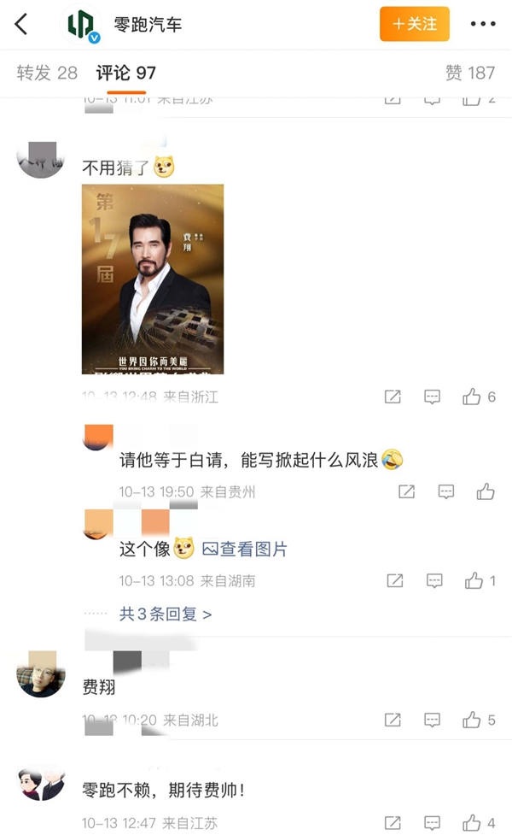Open the 查看图片 link

245,549
